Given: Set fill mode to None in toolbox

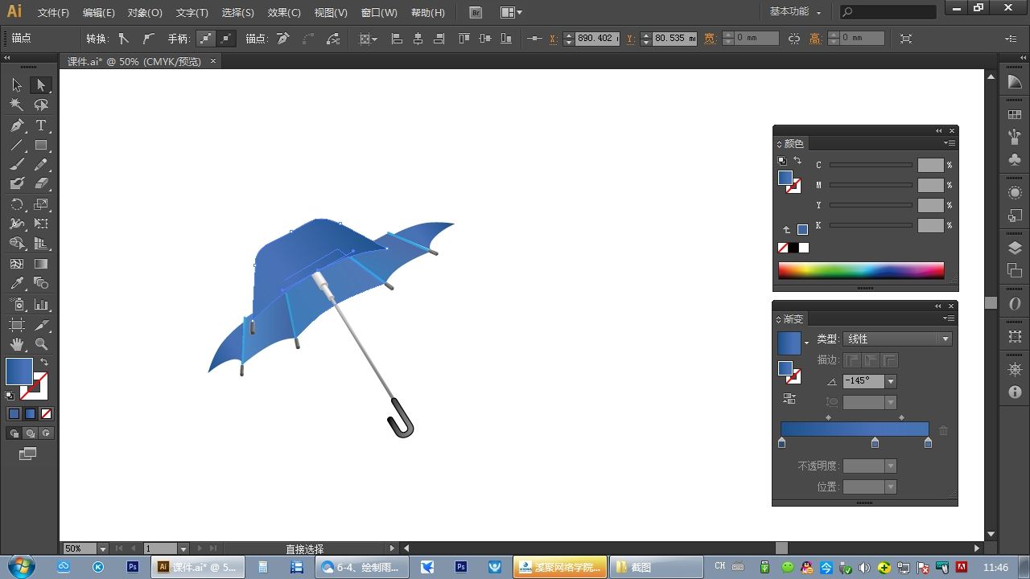Looking at the screenshot, I should (x=46, y=414).
